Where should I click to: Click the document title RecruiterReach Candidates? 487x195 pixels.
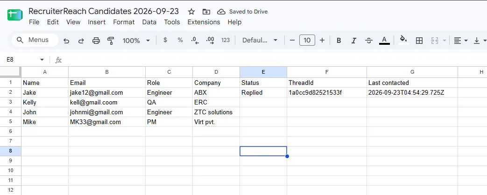click(104, 12)
